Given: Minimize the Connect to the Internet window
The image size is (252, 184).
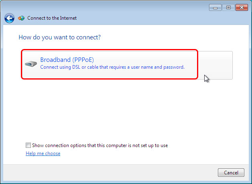Looking at the screenshot, I should click(x=215, y=8).
